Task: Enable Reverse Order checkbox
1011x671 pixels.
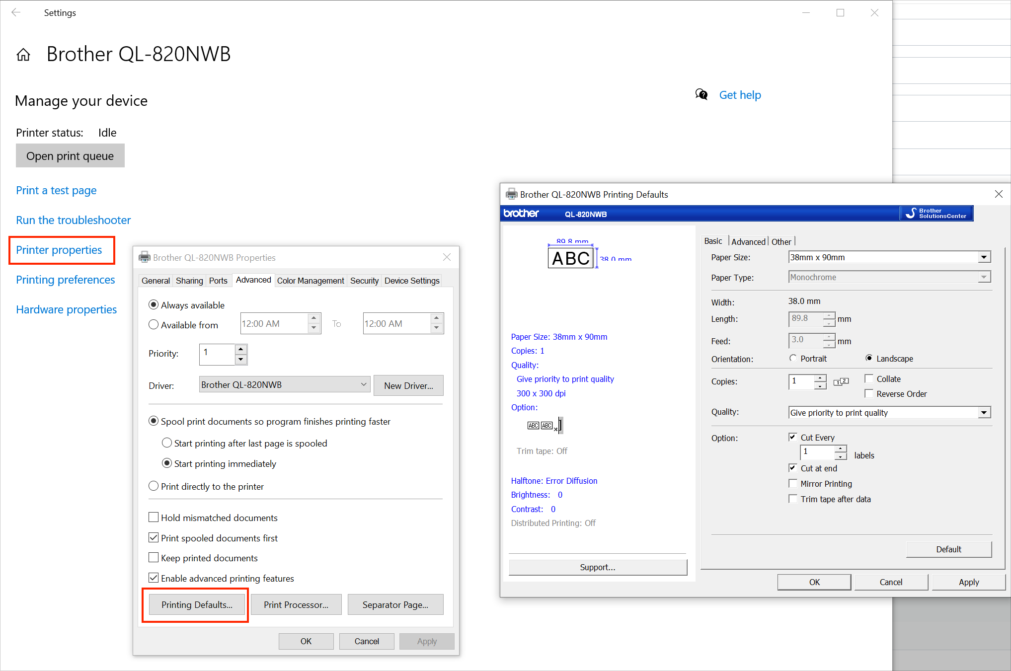Action: [x=869, y=393]
